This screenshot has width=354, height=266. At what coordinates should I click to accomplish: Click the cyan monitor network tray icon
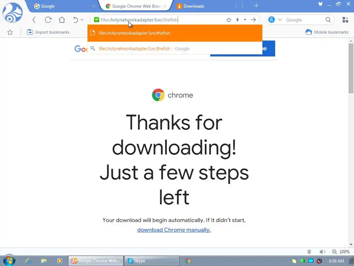(x=311, y=261)
